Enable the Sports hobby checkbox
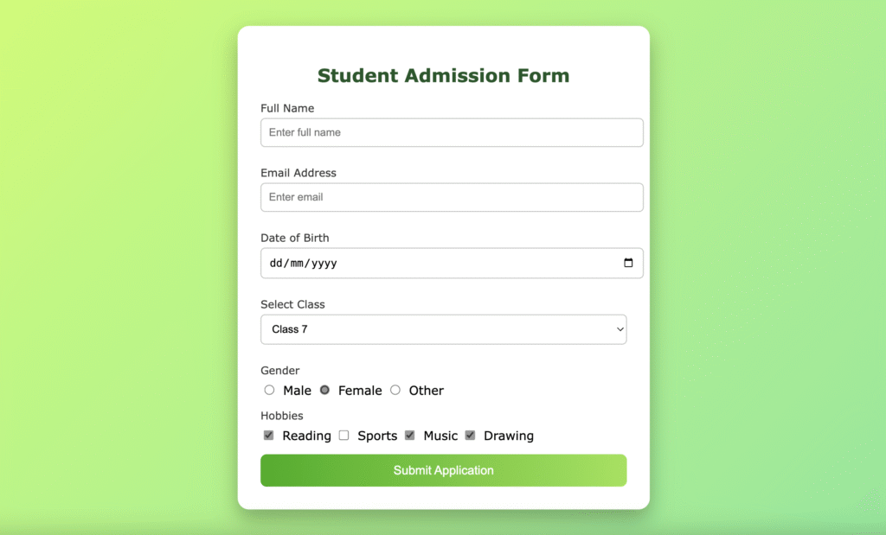Image resolution: width=886 pixels, height=535 pixels. [x=344, y=435]
